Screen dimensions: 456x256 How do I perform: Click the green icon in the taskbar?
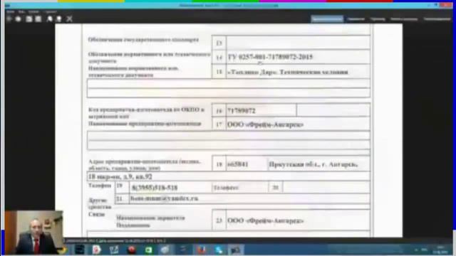click(x=149, y=250)
